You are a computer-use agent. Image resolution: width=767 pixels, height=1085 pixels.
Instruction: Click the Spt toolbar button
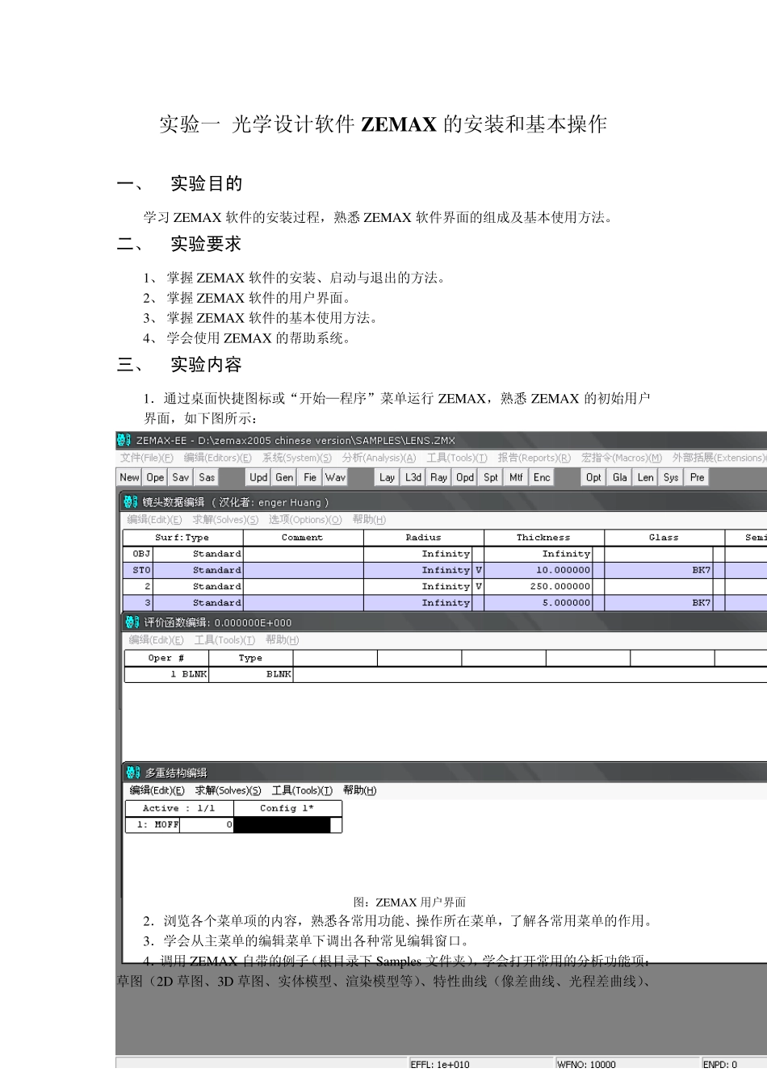pyautogui.click(x=491, y=478)
